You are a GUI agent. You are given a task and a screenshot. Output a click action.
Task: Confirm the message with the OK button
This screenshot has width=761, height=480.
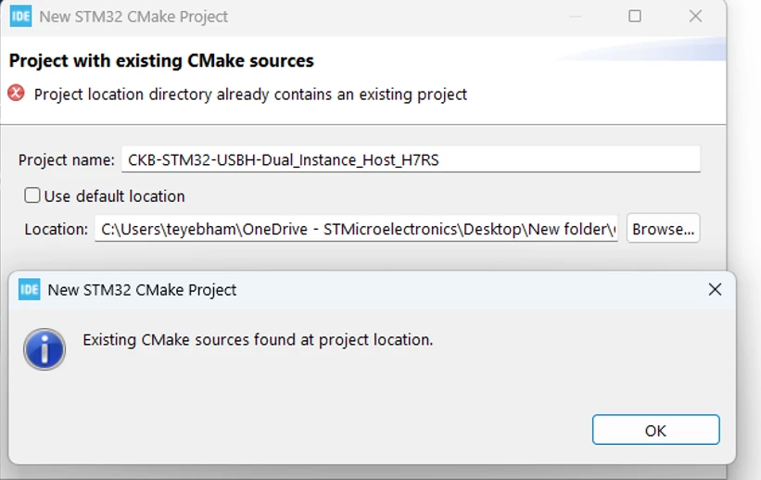655,430
